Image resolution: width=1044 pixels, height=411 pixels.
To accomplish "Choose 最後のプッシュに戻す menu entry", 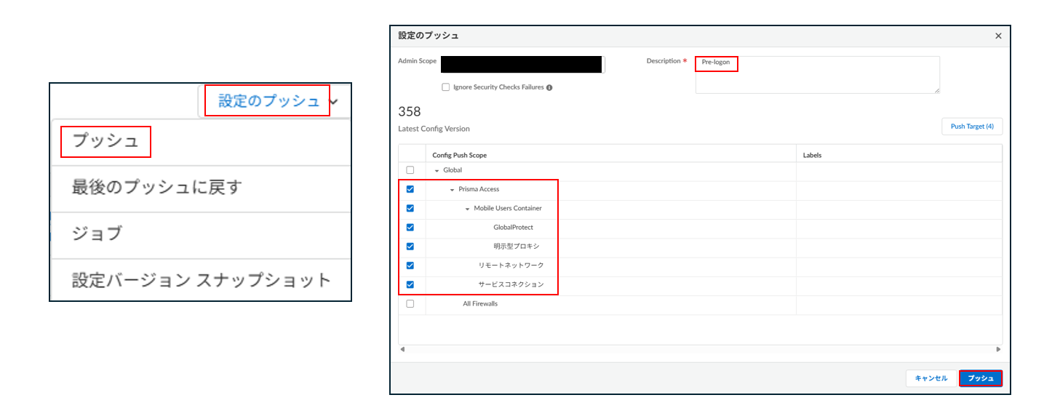I will 156,188.
